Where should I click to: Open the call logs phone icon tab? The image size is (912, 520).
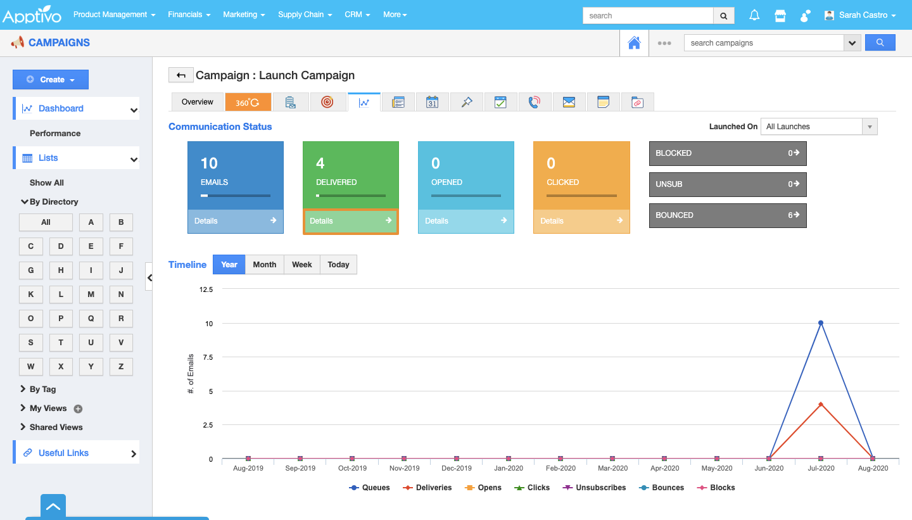(535, 102)
